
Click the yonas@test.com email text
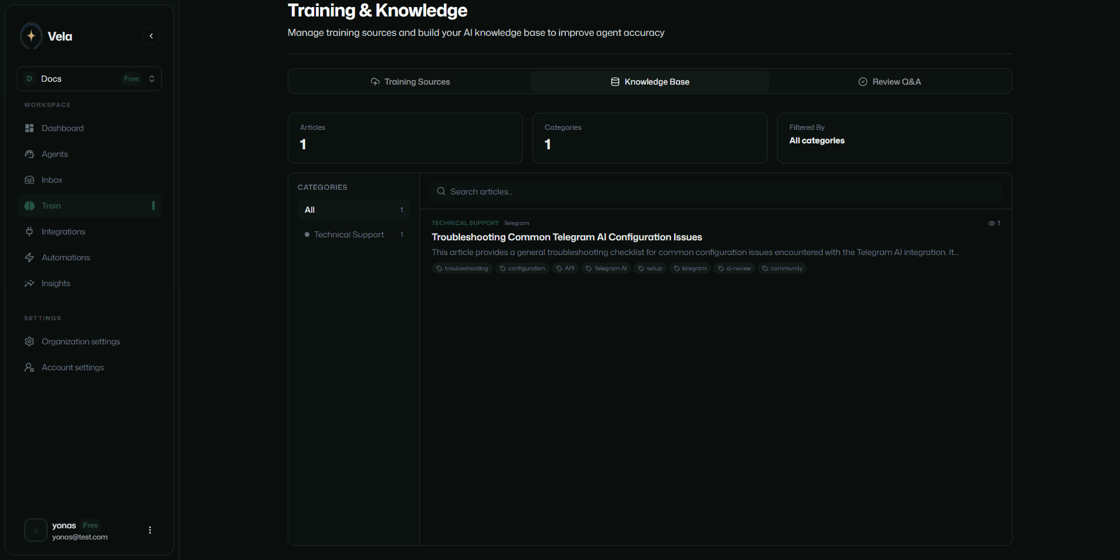click(80, 537)
